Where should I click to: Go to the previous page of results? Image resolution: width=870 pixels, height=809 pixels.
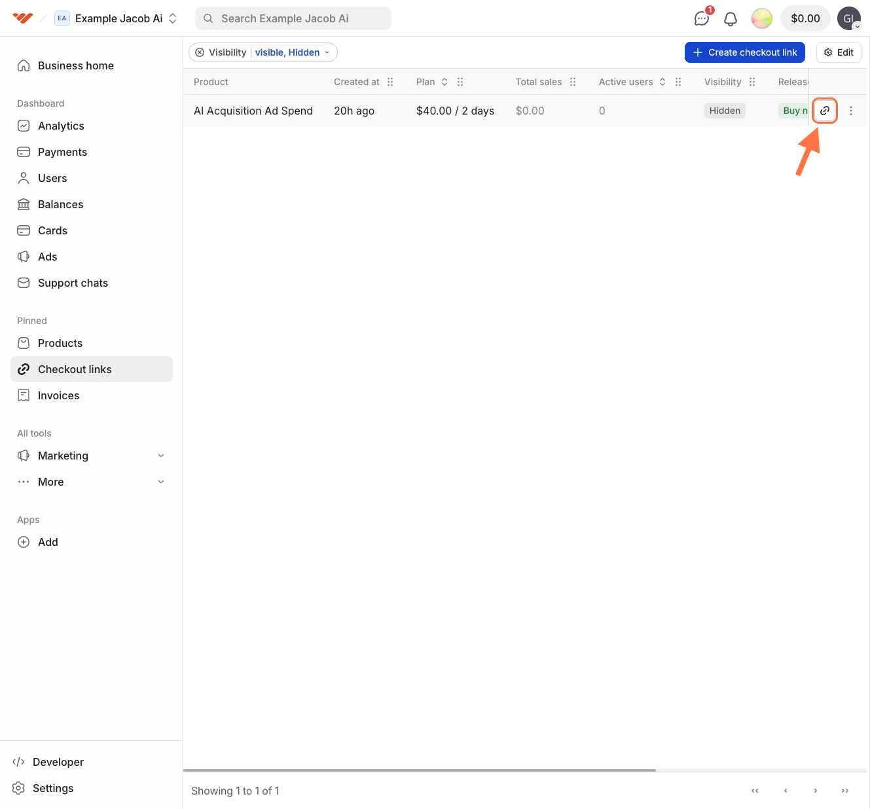pyautogui.click(x=786, y=791)
